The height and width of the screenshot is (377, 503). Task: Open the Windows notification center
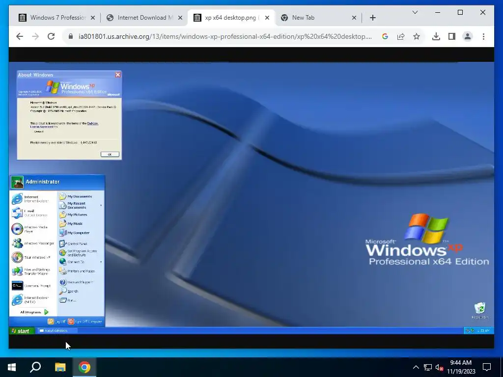[487, 367]
